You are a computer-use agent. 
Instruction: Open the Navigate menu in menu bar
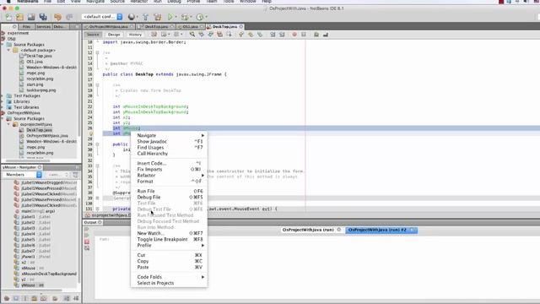point(95,2)
